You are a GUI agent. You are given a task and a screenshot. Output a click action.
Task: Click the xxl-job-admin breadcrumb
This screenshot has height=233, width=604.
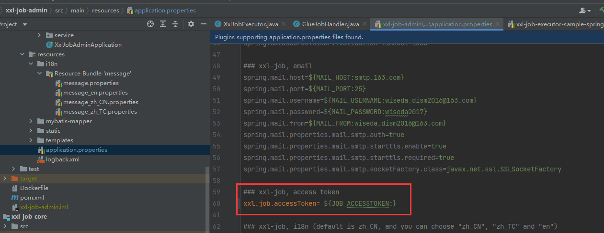(x=26, y=11)
